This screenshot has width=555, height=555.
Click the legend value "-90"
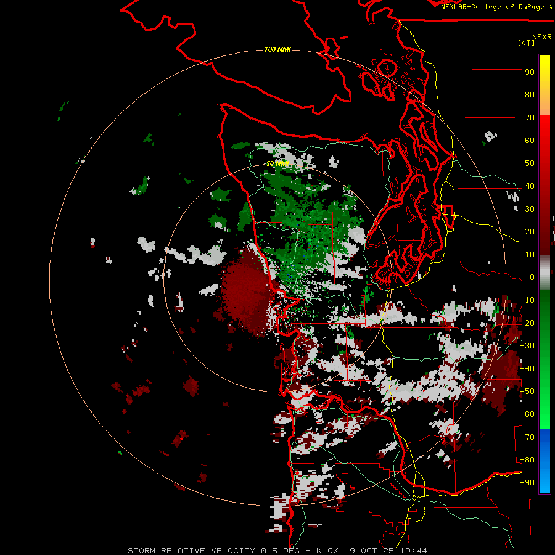[527, 483]
